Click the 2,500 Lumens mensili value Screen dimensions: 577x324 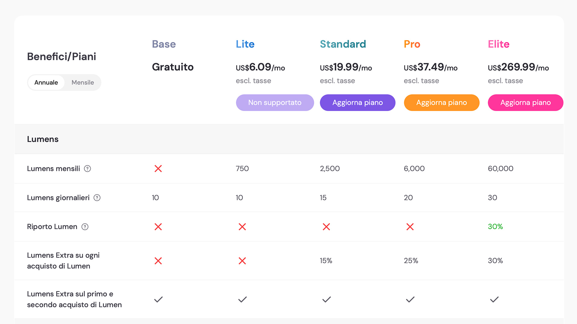[330, 169]
